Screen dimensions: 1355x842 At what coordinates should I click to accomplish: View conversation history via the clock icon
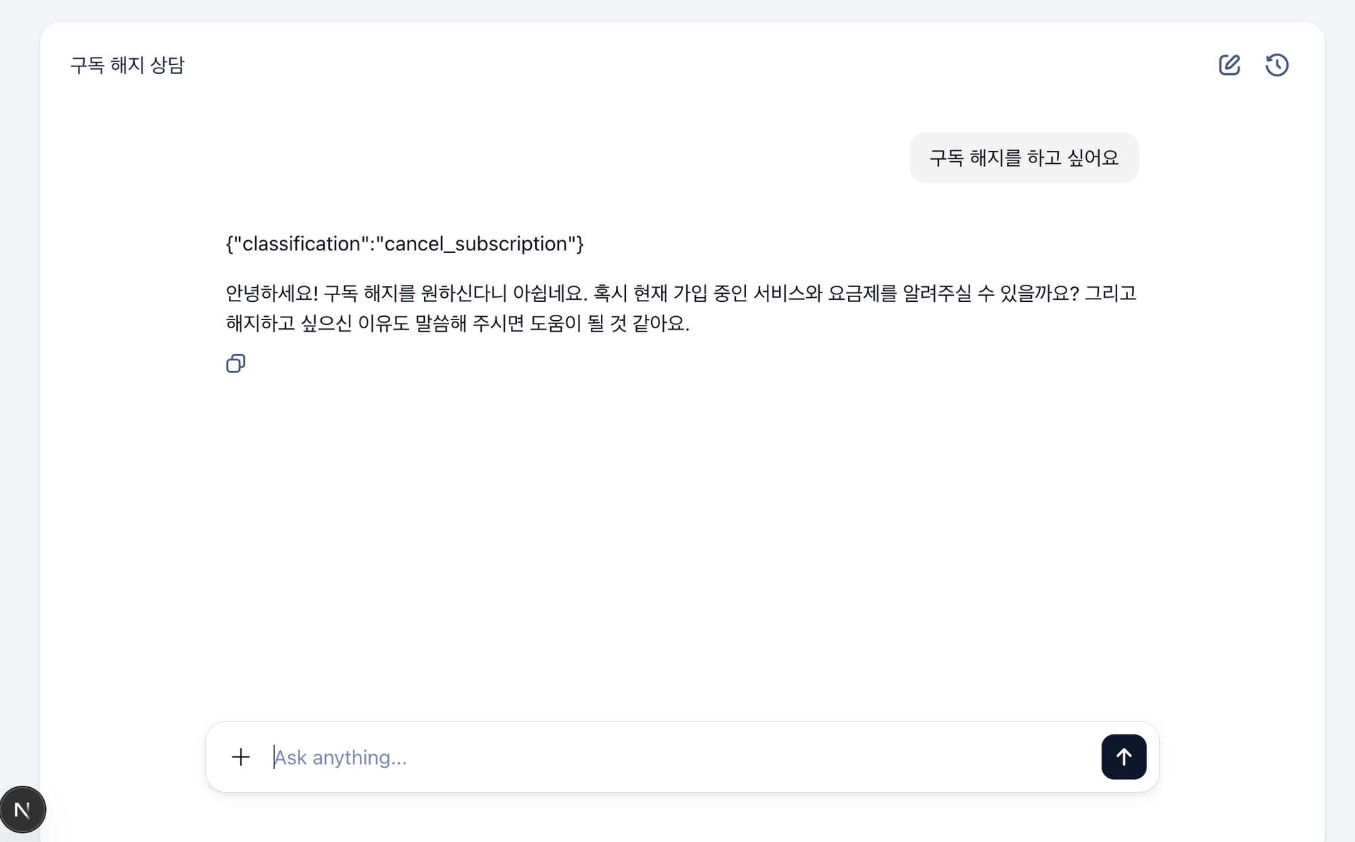[1276, 65]
